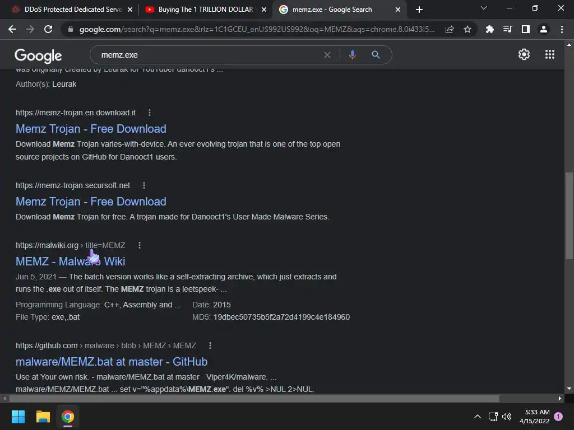Click the scroll up arrow
Screen dimensions: 574x430
pyautogui.click(x=569, y=45)
